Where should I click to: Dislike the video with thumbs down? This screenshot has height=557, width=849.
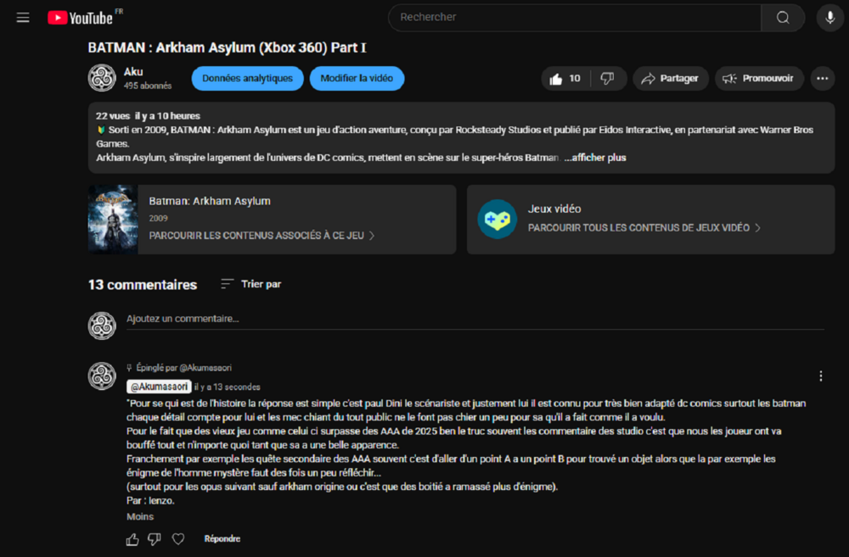[x=608, y=79]
